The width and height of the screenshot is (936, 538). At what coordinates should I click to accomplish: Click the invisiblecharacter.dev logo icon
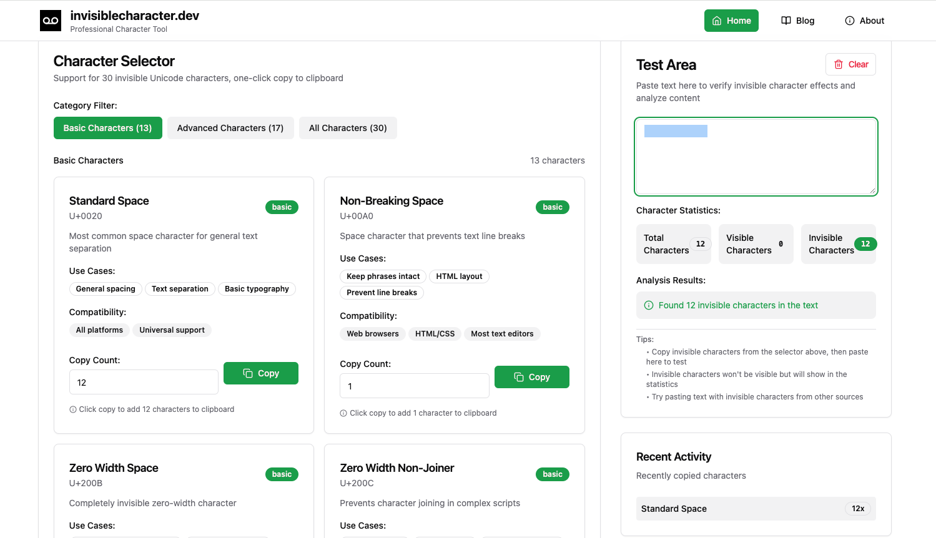51,21
